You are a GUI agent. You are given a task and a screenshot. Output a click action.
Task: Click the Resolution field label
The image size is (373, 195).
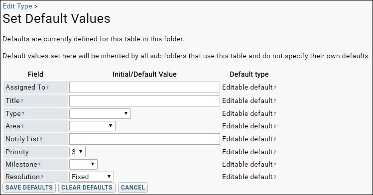[22, 177]
